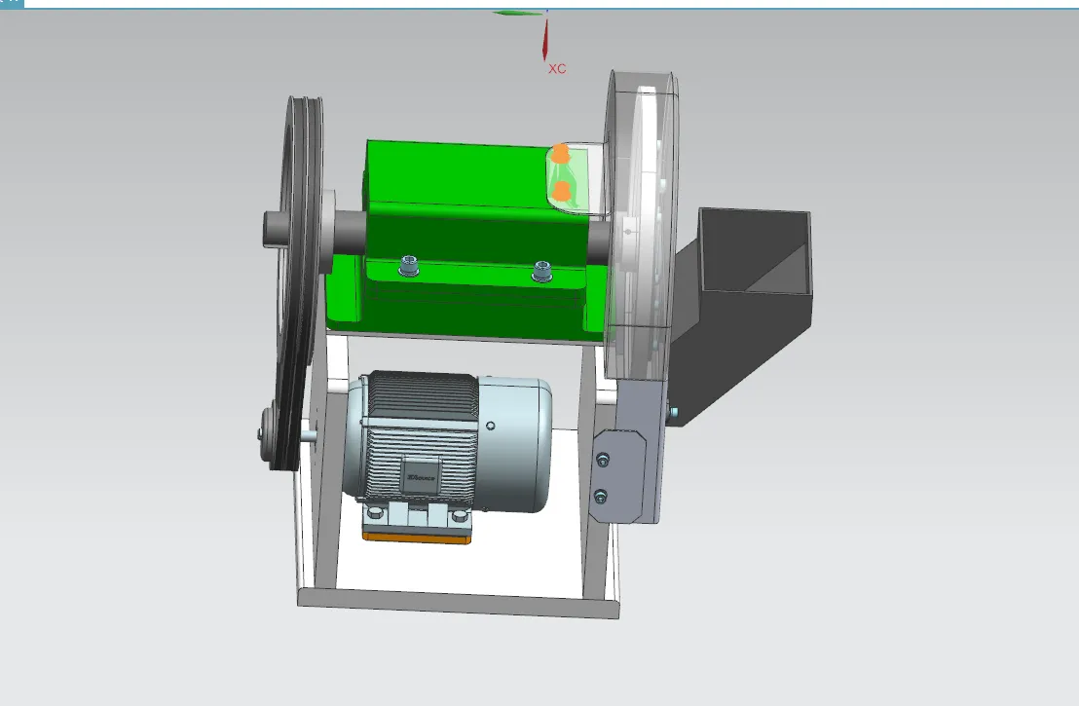Select the upper orange knob
Image resolution: width=1079 pixels, height=706 pixels.
[561, 154]
